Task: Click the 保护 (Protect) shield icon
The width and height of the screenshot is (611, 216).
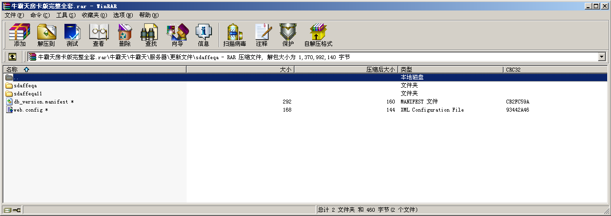Action: [x=288, y=35]
